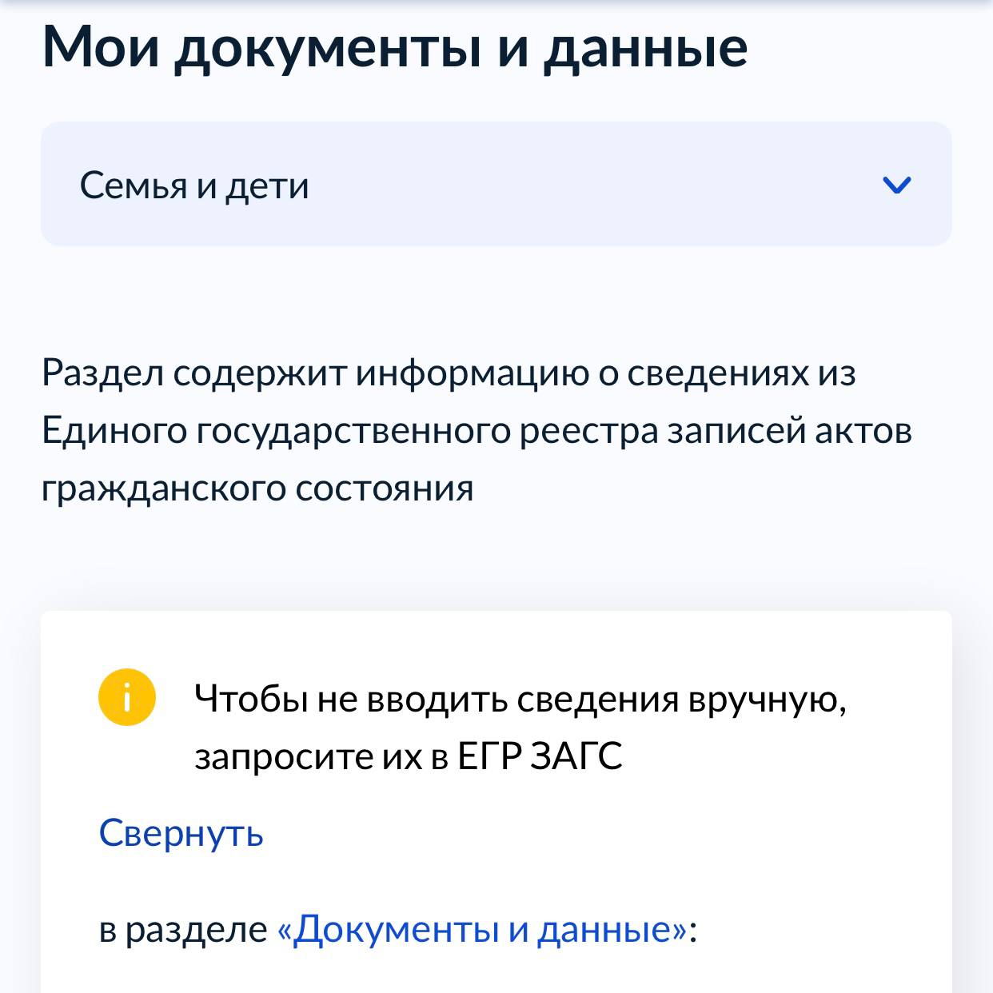Image resolution: width=993 pixels, height=993 pixels.
Task: Click the "Чтобы не вводить сведения вручную" text
Action: [x=520, y=700]
